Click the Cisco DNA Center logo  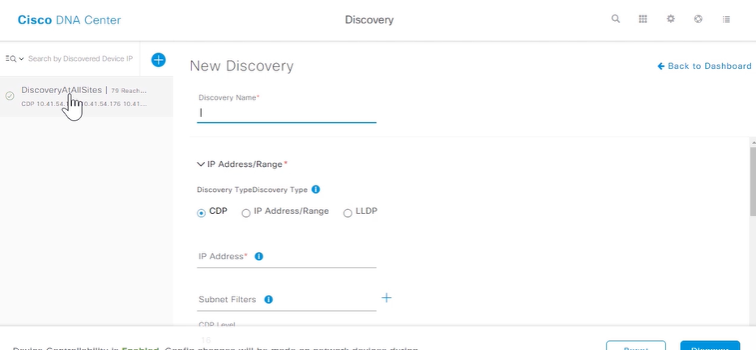(70, 19)
